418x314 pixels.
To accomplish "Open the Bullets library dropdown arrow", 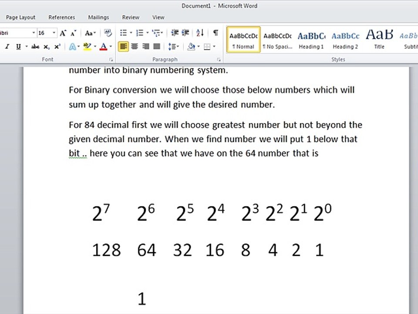I will click(x=131, y=33).
